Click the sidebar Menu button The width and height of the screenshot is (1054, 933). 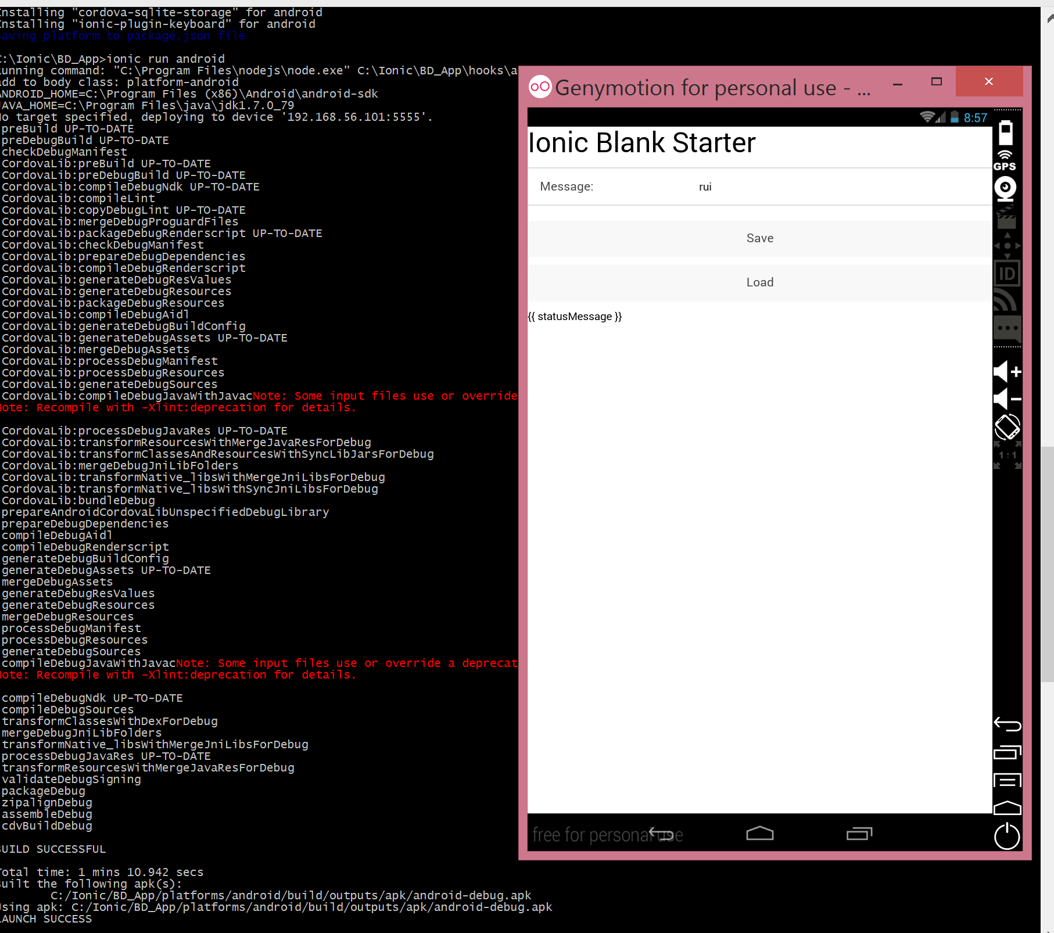(1007, 780)
